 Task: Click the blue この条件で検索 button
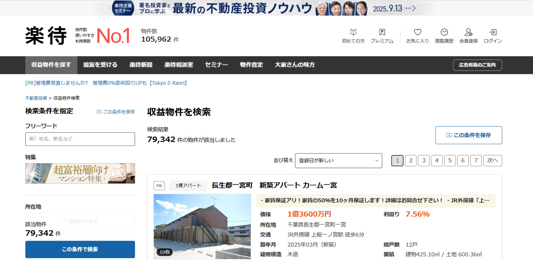coord(80,249)
